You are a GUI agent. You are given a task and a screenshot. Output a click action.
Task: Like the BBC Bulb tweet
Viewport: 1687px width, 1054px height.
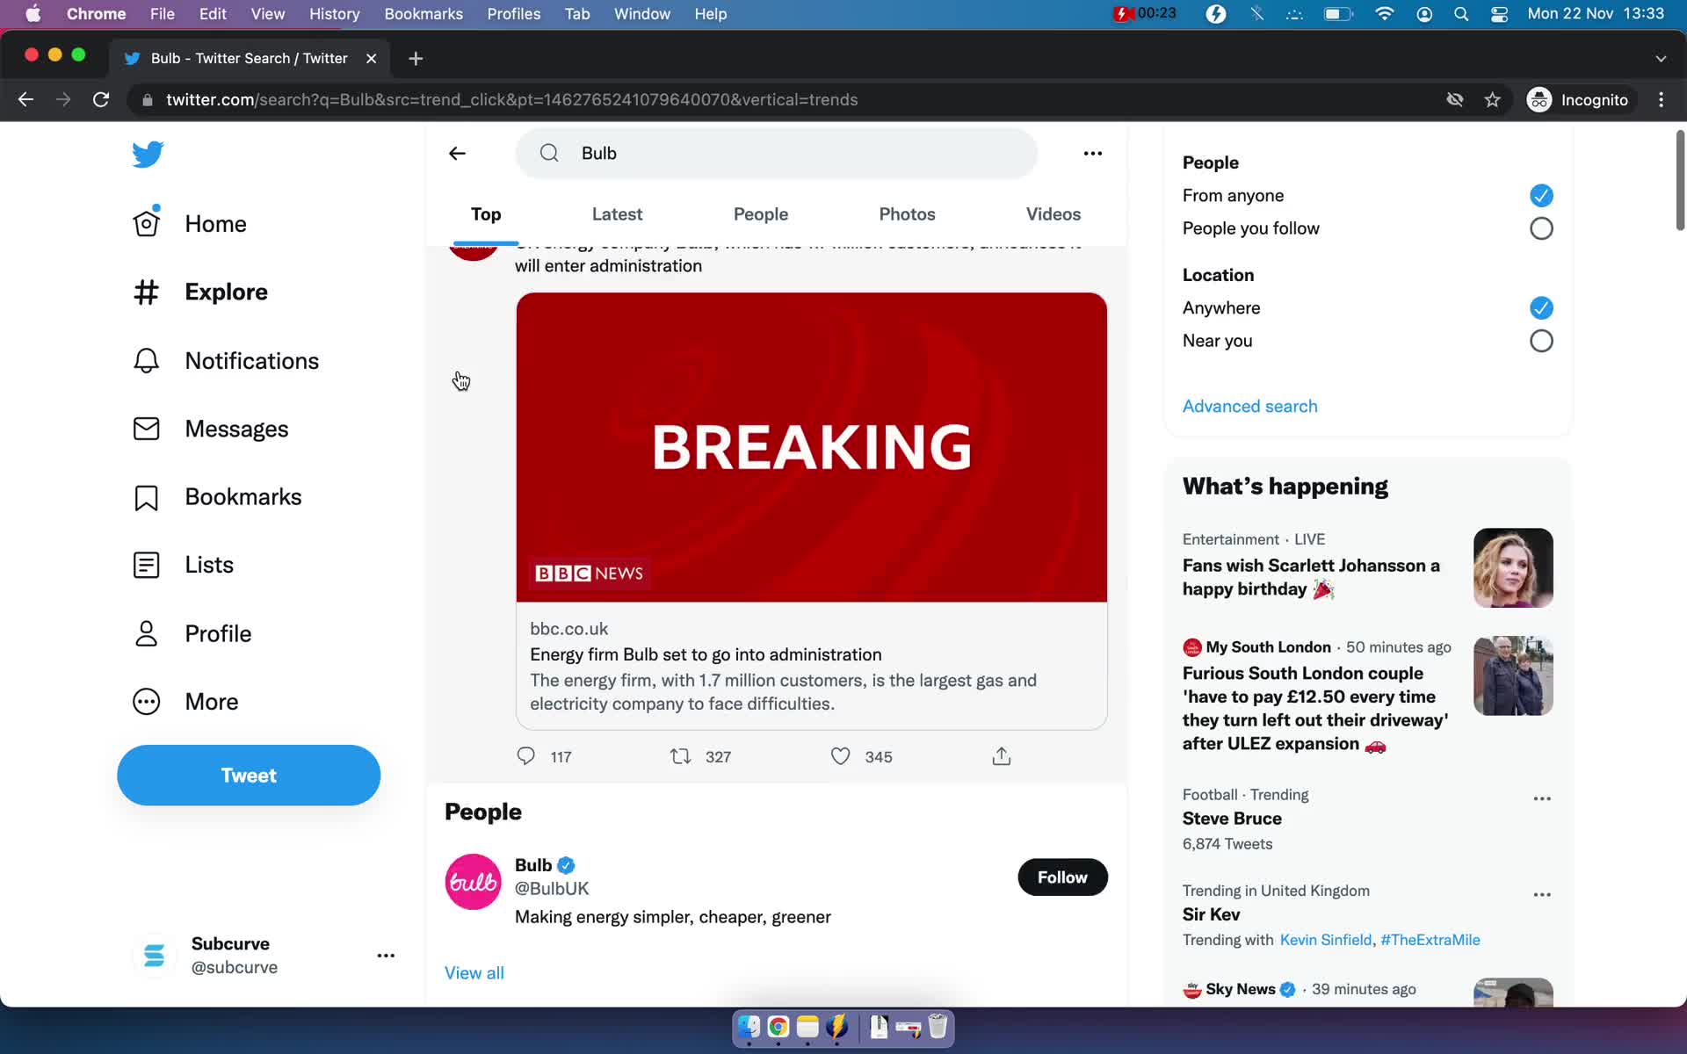[840, 756]
